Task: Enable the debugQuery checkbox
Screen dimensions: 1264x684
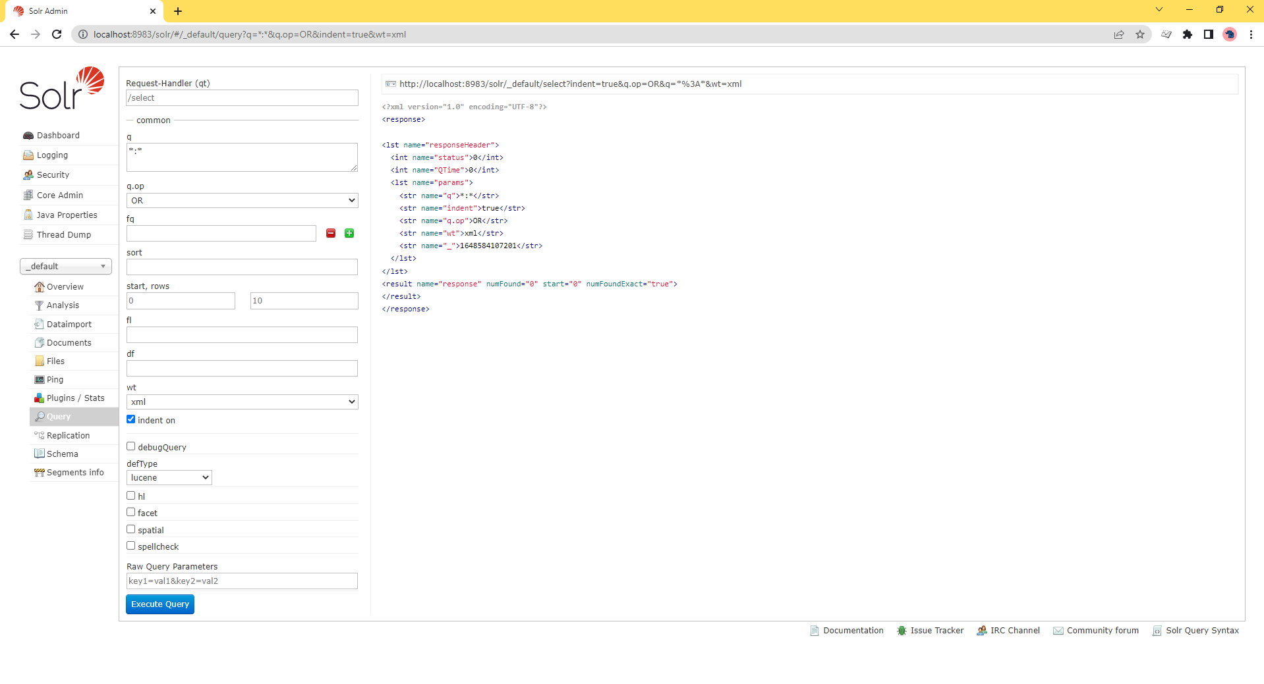Action: coord(131,446)
